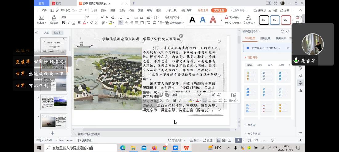Open Firefox from the taskbar
This screenshot has height=152, width=339.
coord(154,148)
